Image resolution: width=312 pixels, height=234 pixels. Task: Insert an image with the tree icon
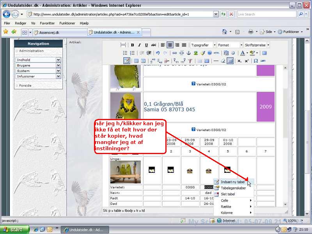click(196, 53)
